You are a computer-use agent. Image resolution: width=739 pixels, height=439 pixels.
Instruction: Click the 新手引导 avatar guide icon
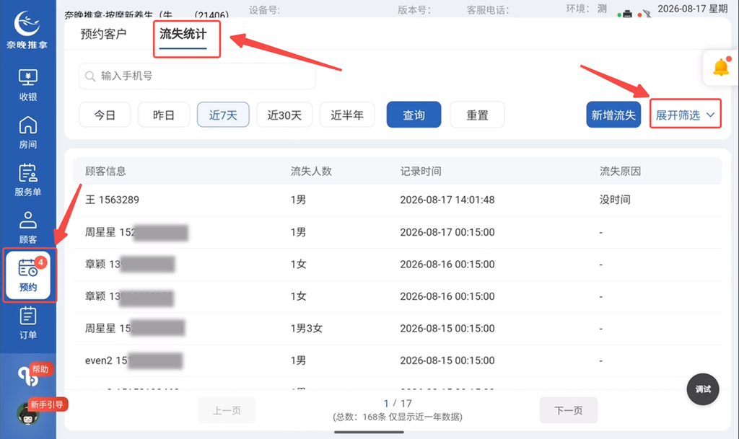[x=29, y=413]
